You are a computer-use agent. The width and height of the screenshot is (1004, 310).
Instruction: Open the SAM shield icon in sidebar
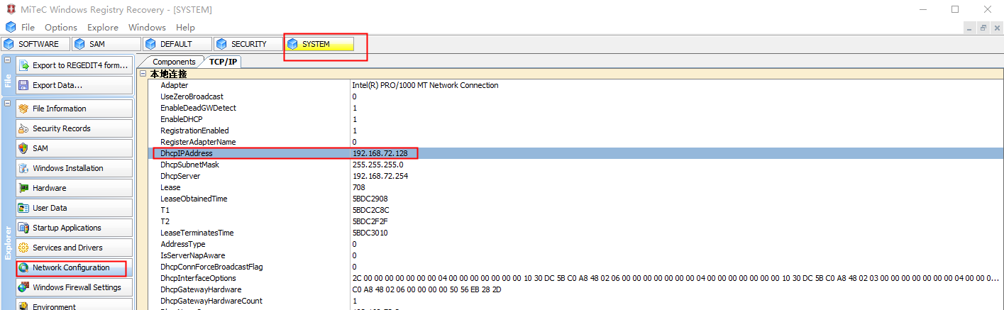point(23,148)
